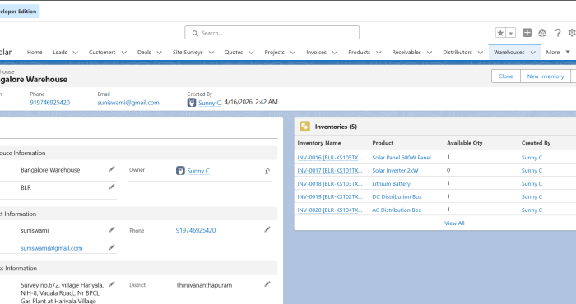Edit the BLR code field pencil
Screen dimensions: 576x304
click(x=112, y=187)
